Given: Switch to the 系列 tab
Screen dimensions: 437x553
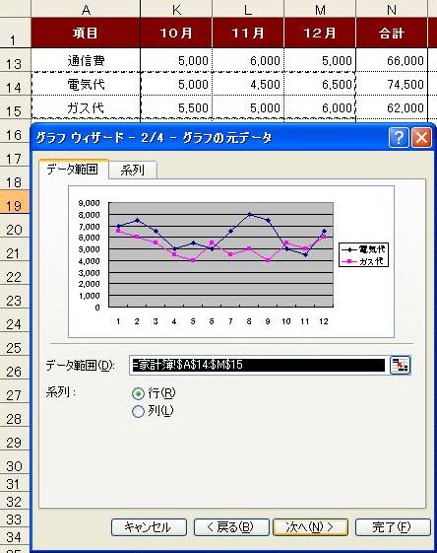Looking at the screenshot, I should click(133, 171).
